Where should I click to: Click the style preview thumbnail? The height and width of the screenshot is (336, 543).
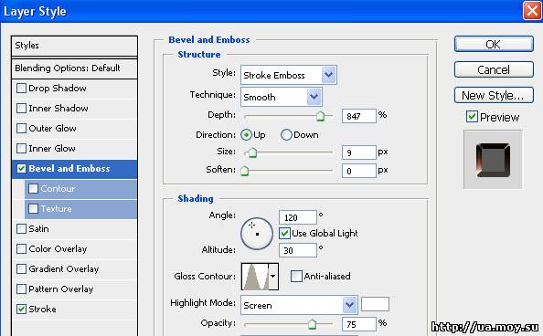493,160
